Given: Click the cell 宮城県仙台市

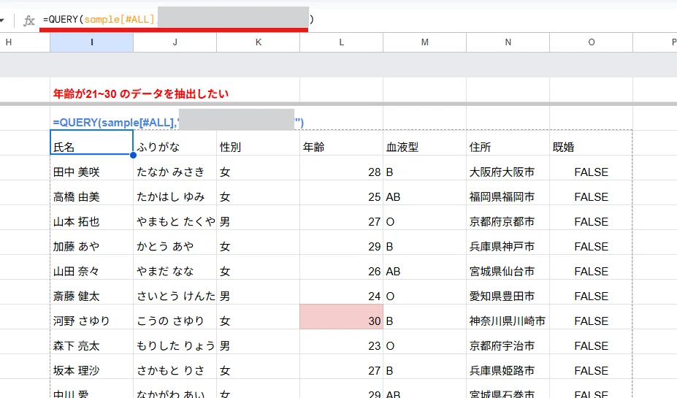Looking at the screenshot, I should (508, 267).
